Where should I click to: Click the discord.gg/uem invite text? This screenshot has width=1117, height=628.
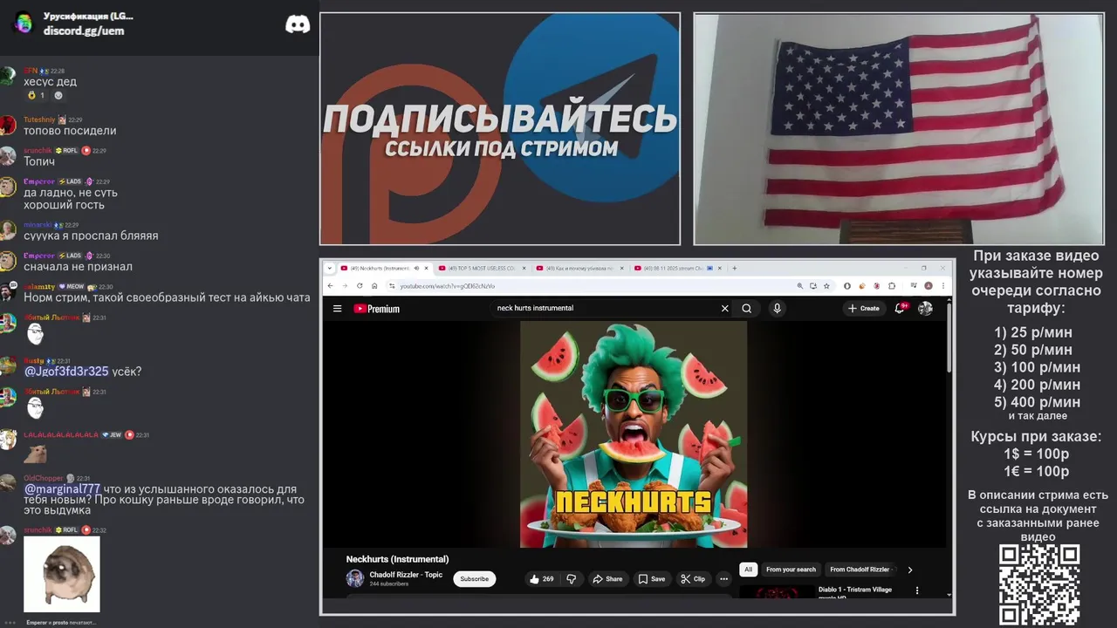(x=84, y=31)
